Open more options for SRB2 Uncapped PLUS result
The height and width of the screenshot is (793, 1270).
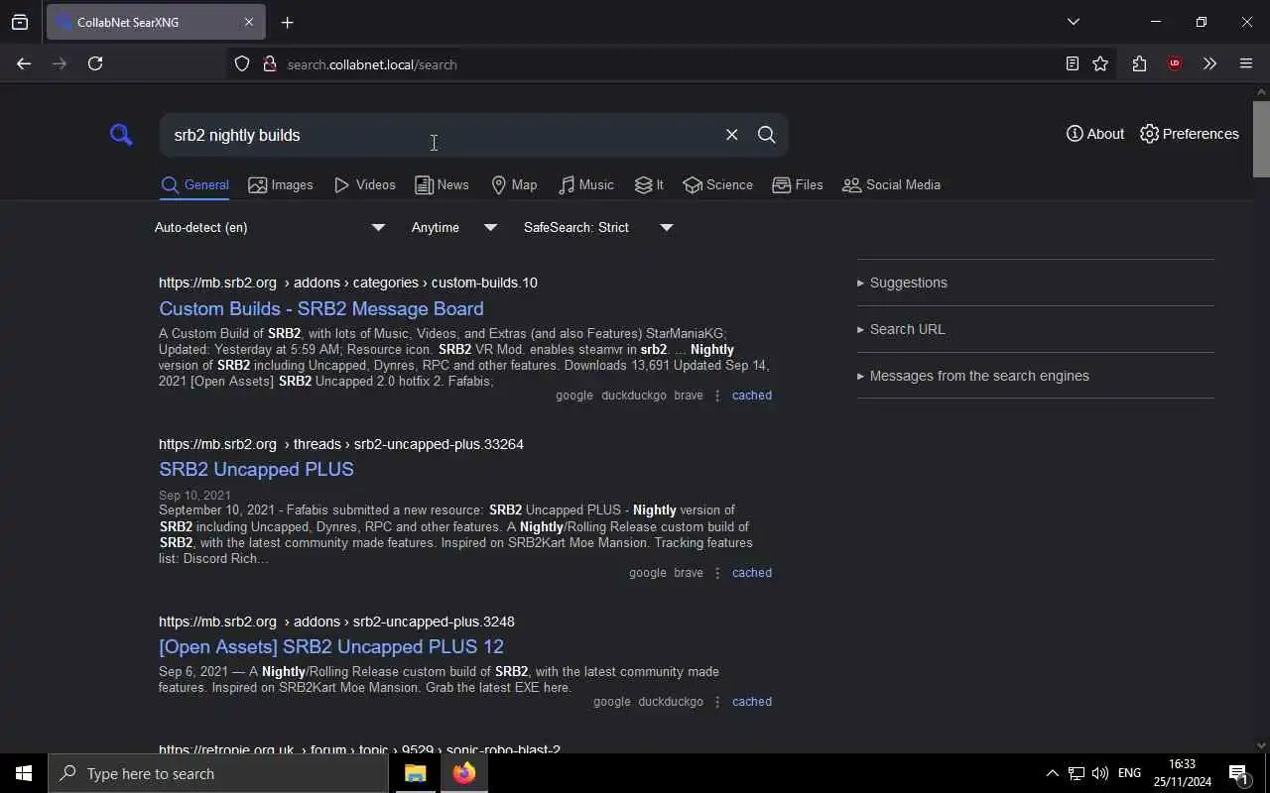click(x=717, y=573)
